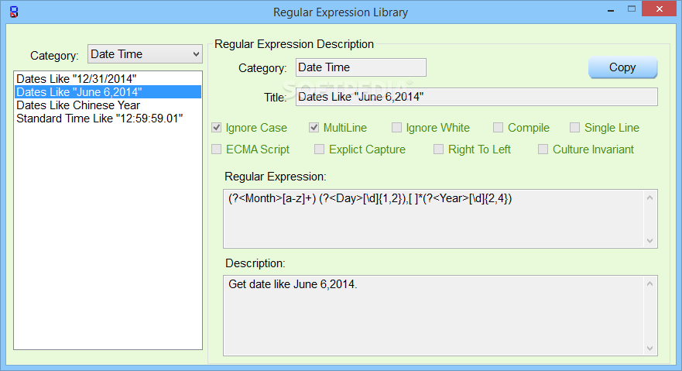The image size is (682, 371).
Task: Maximize the Regular Expression Library window
Action: pyautogui.click(x=632, y=9)
